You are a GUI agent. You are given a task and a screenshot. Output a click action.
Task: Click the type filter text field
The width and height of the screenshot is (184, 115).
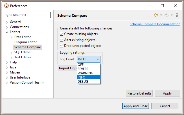(27, 15)
